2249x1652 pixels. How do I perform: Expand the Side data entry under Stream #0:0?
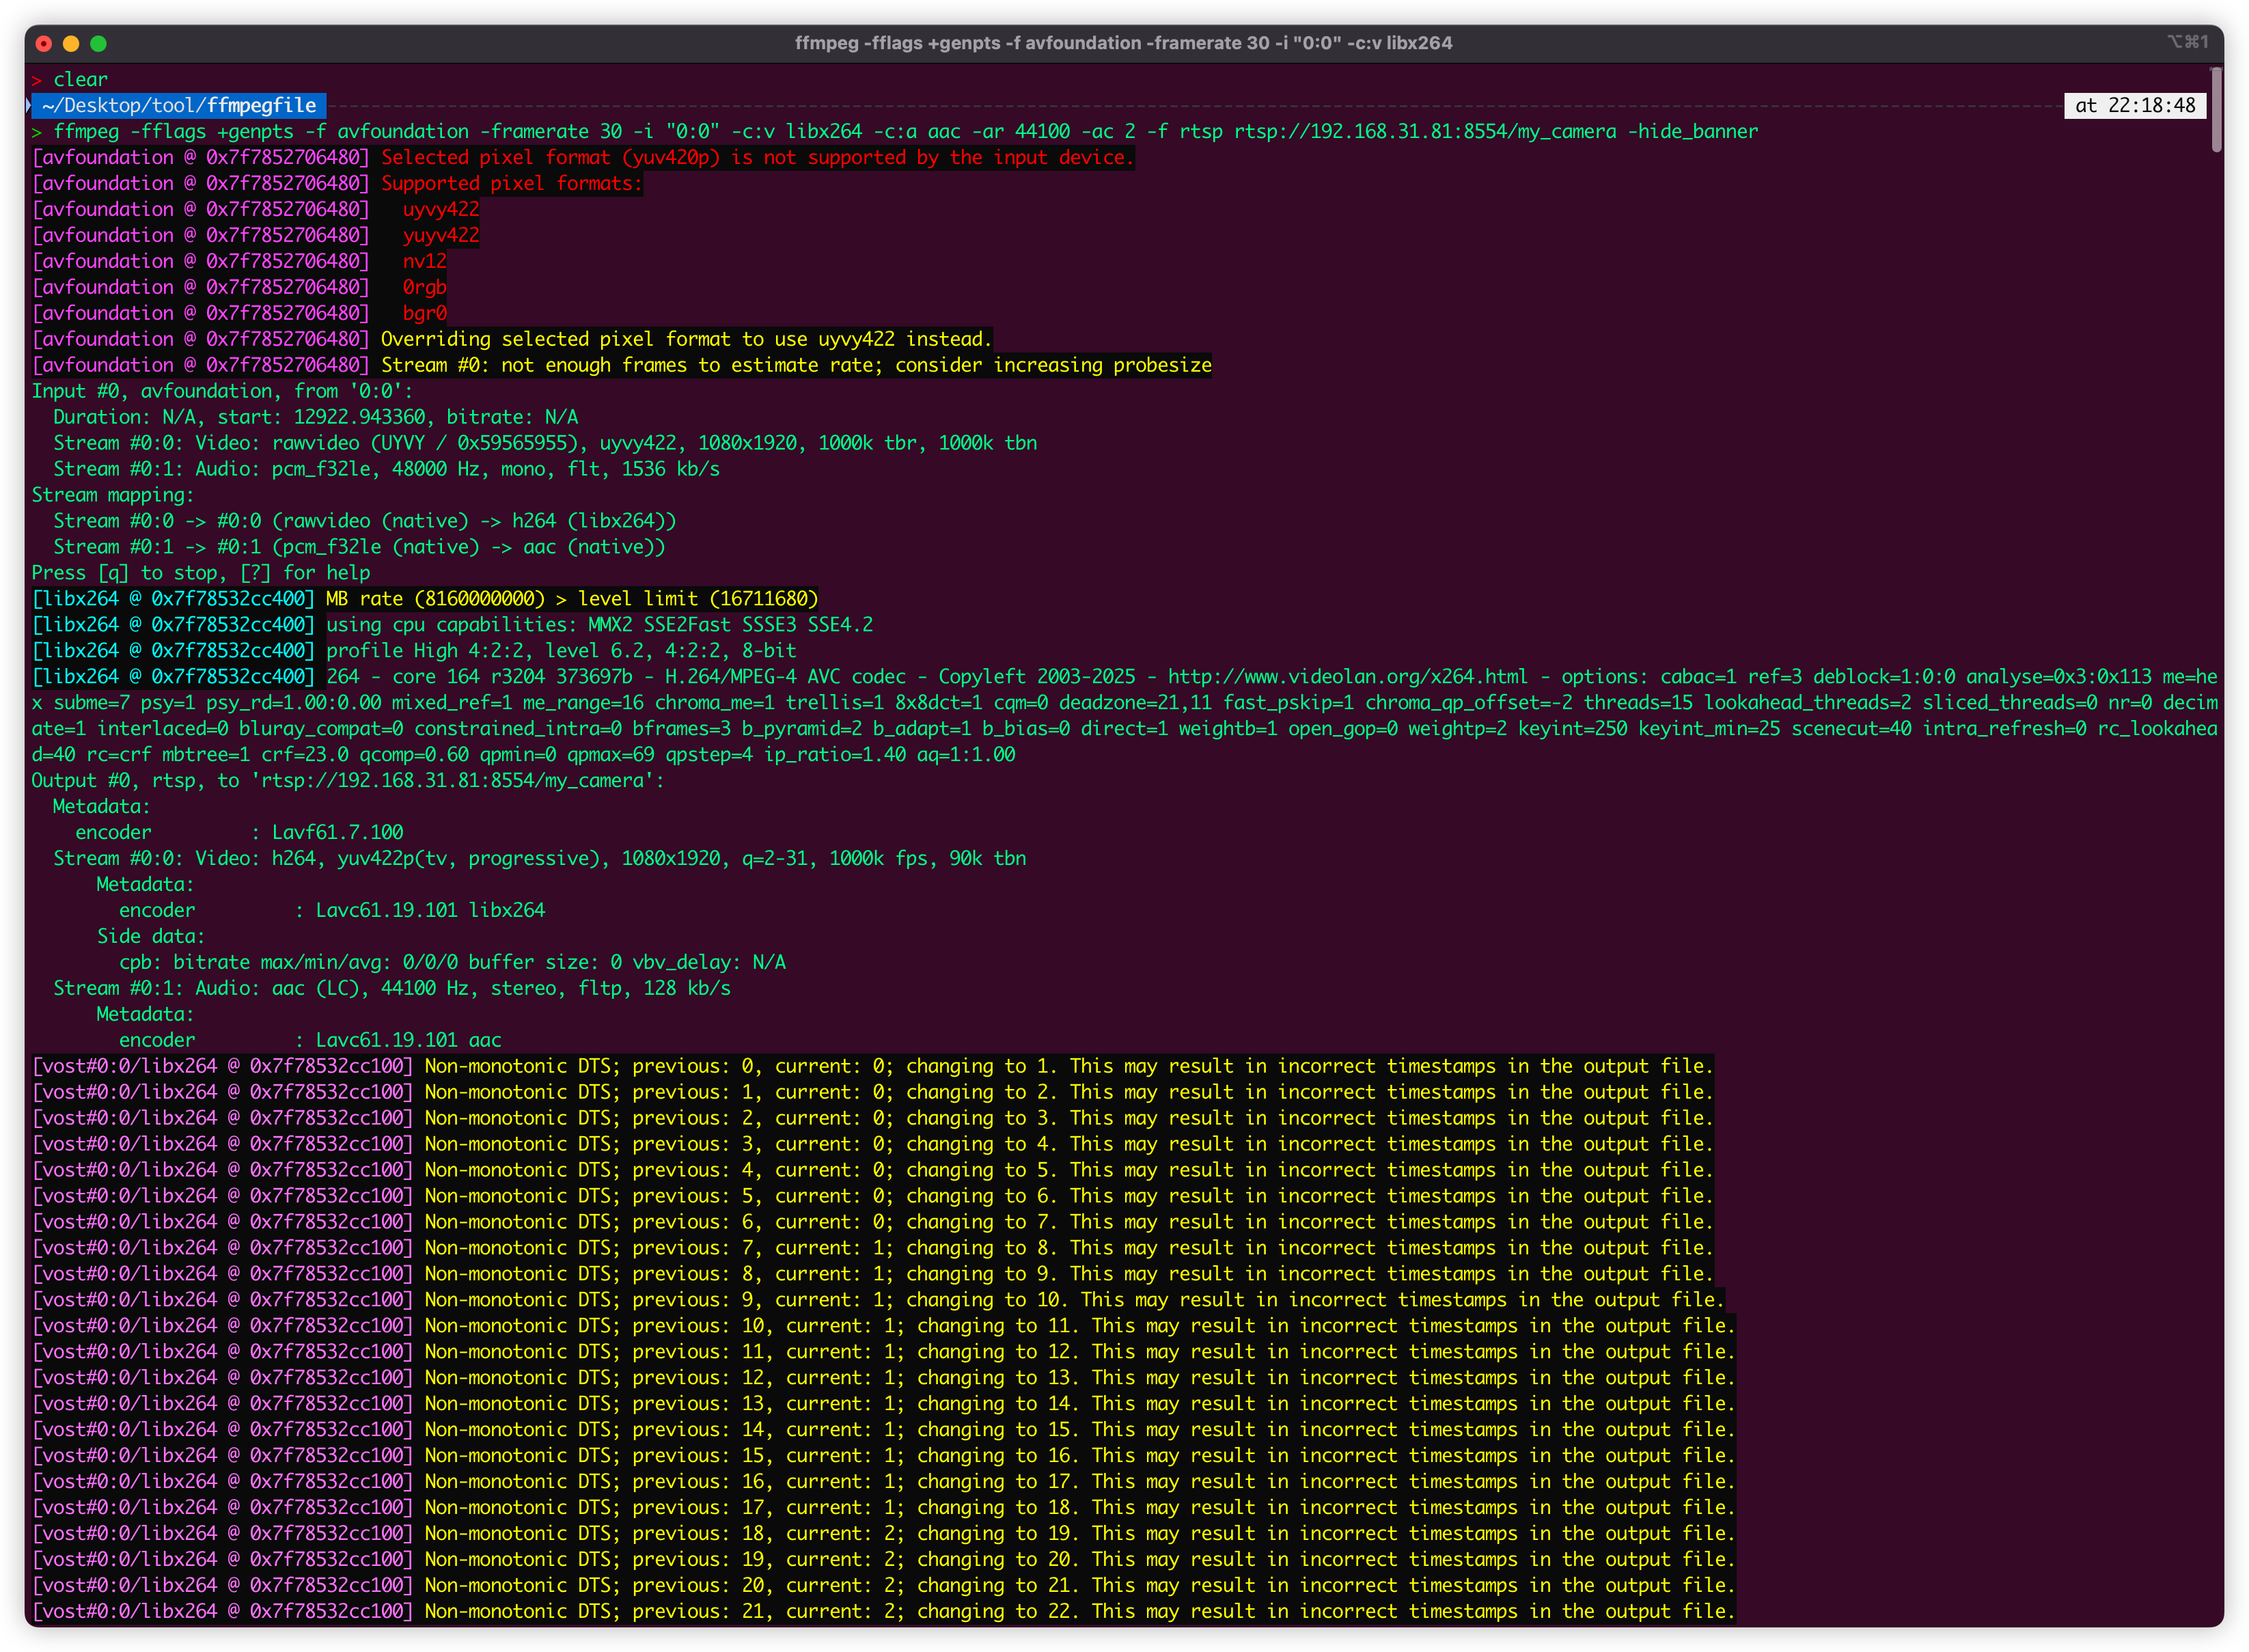click(x=150, y=936)
